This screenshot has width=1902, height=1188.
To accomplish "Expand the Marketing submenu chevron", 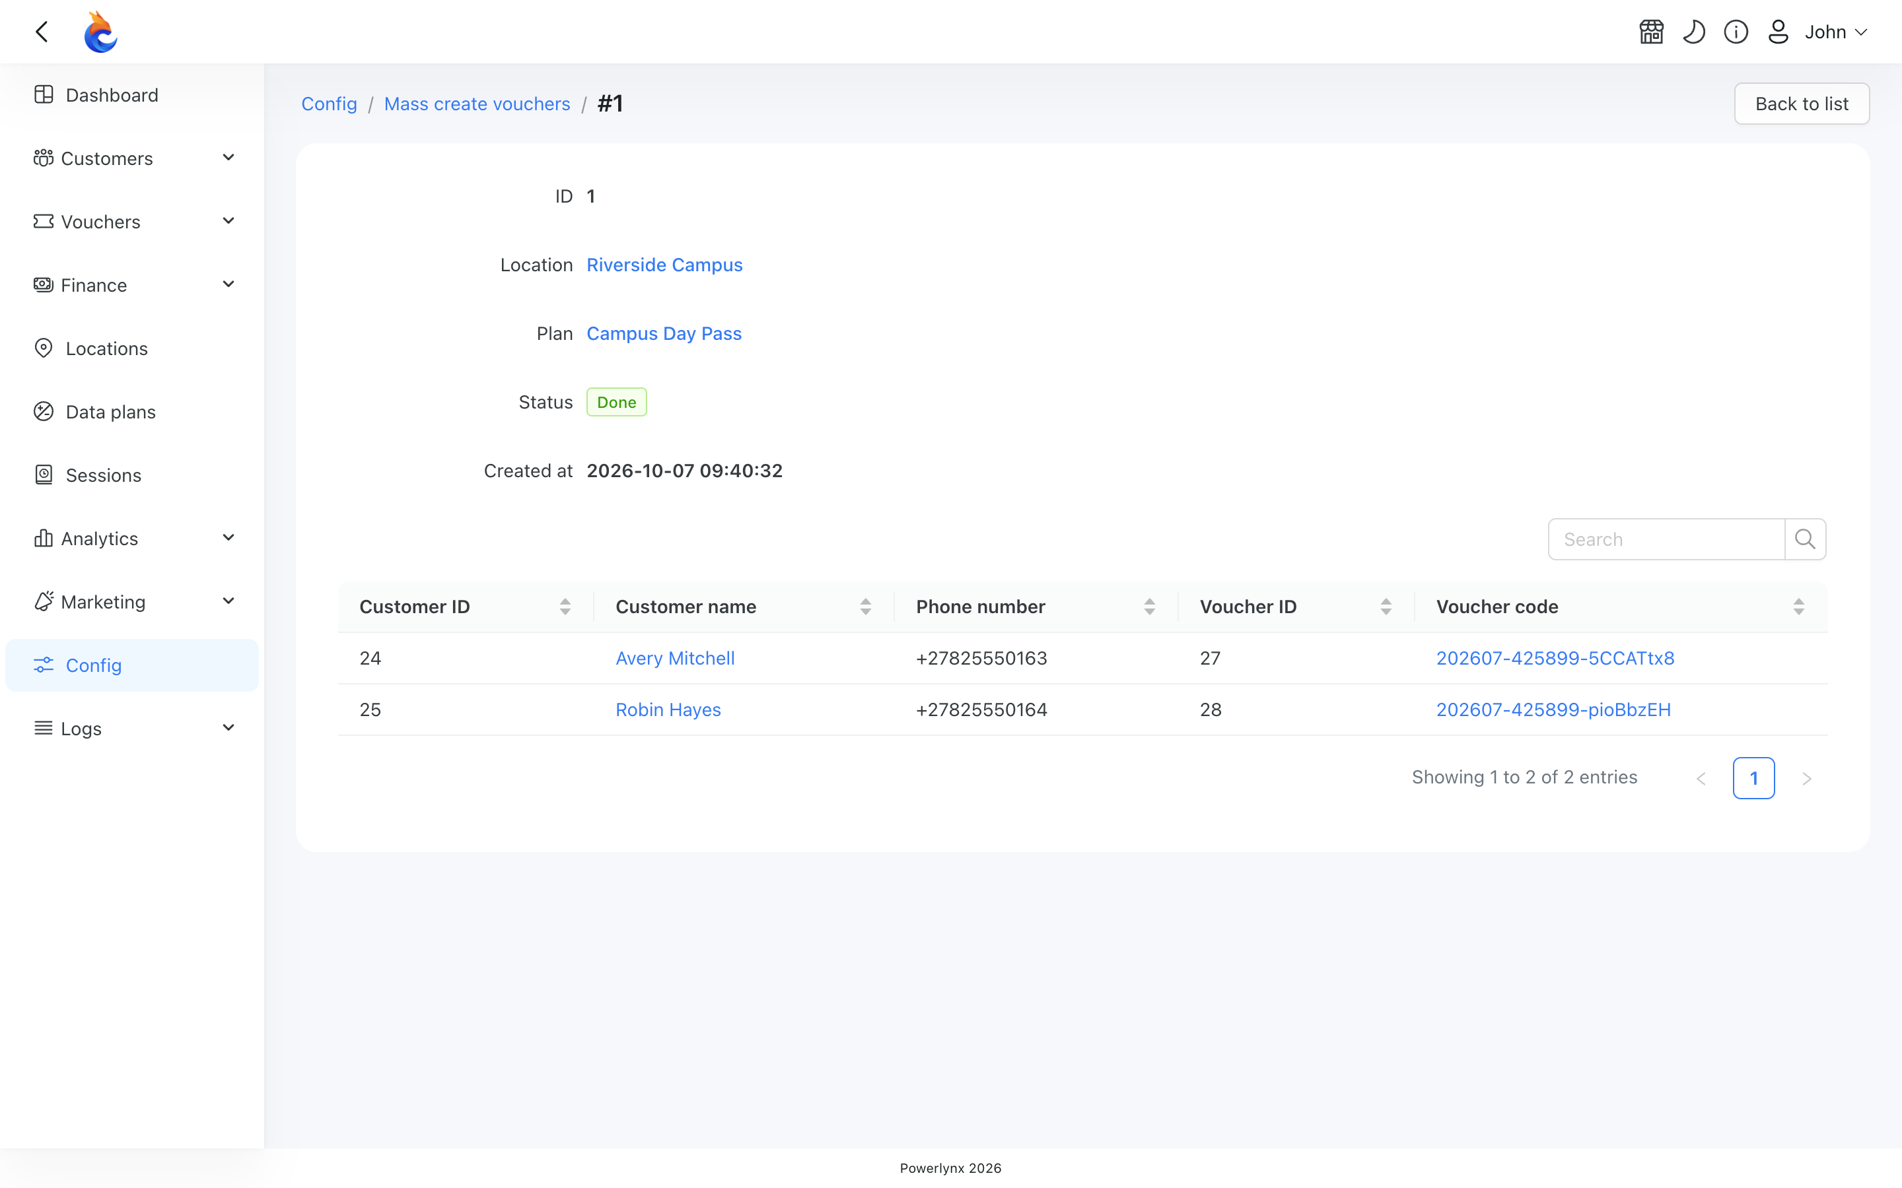I will click(229, 601).
